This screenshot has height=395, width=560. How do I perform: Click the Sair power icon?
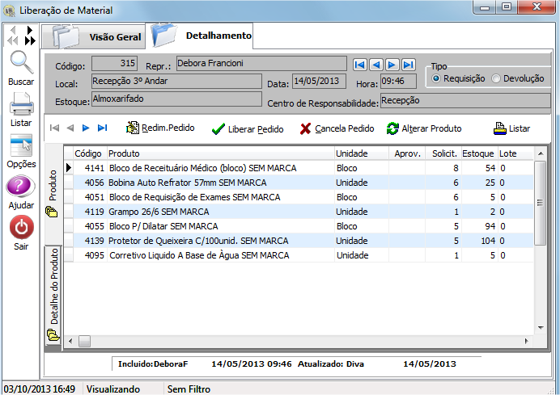pos(21,228)
